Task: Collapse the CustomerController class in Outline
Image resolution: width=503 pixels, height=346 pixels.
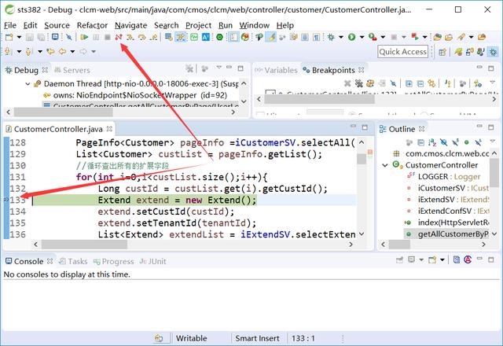Action: [x=386, y=165]
